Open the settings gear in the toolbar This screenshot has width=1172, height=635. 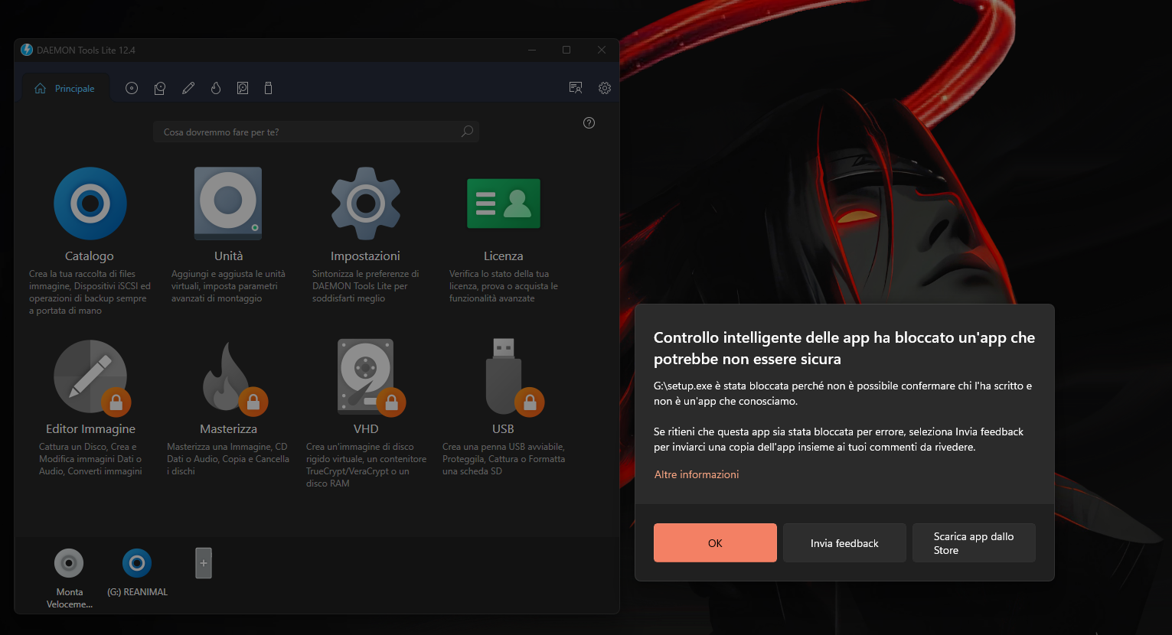click(x=605, y=88)
